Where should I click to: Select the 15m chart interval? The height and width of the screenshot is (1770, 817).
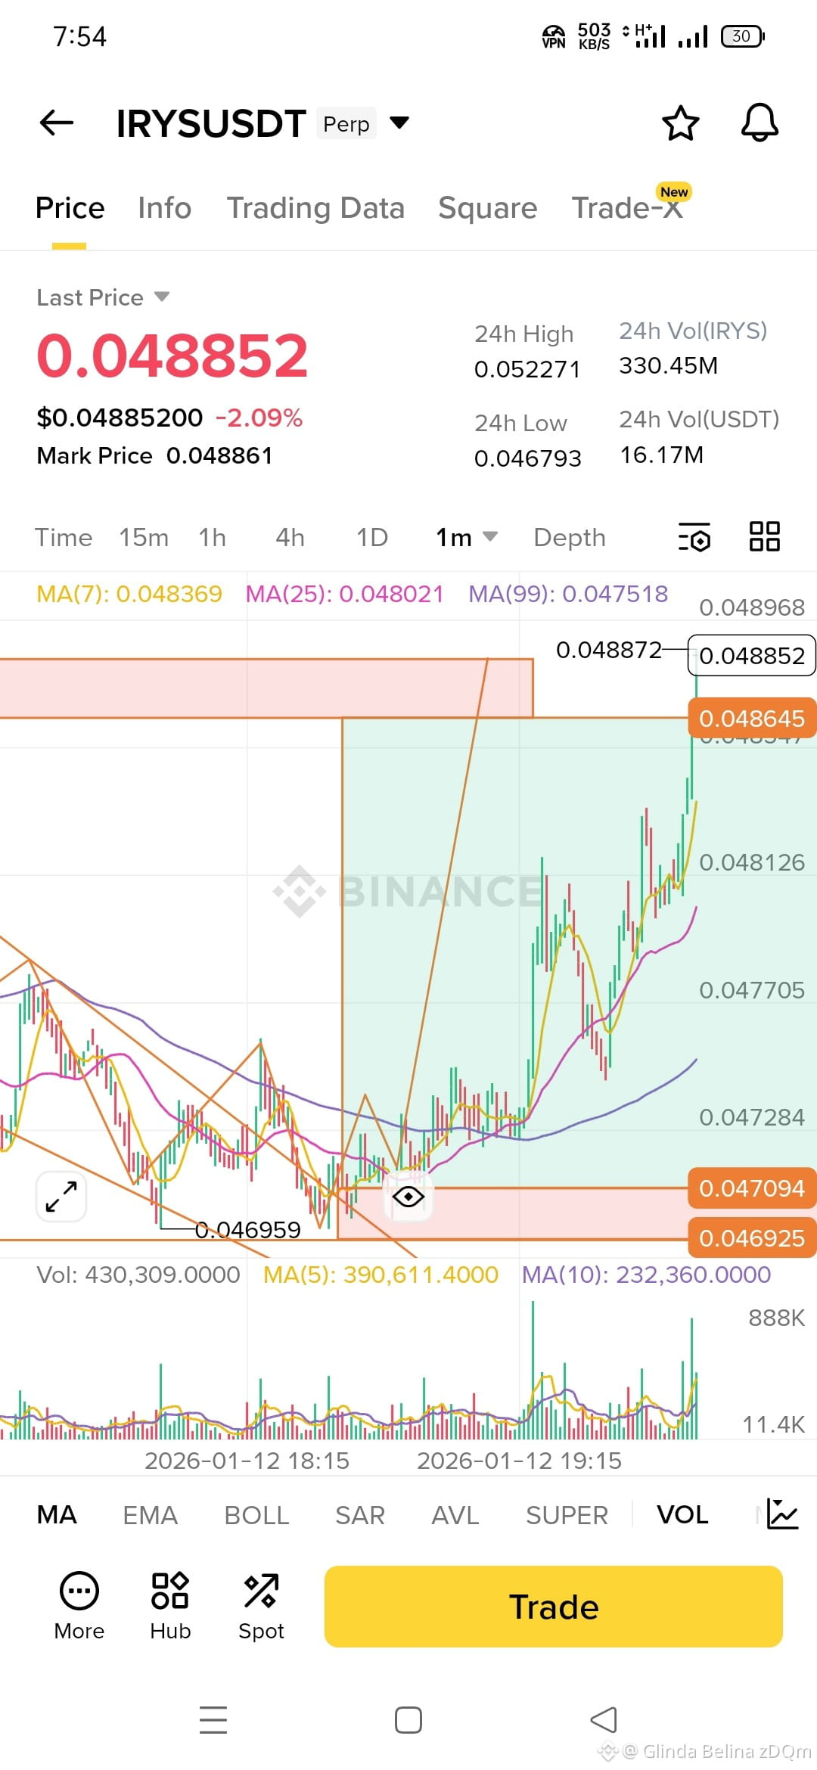click(x=144, y=537)
